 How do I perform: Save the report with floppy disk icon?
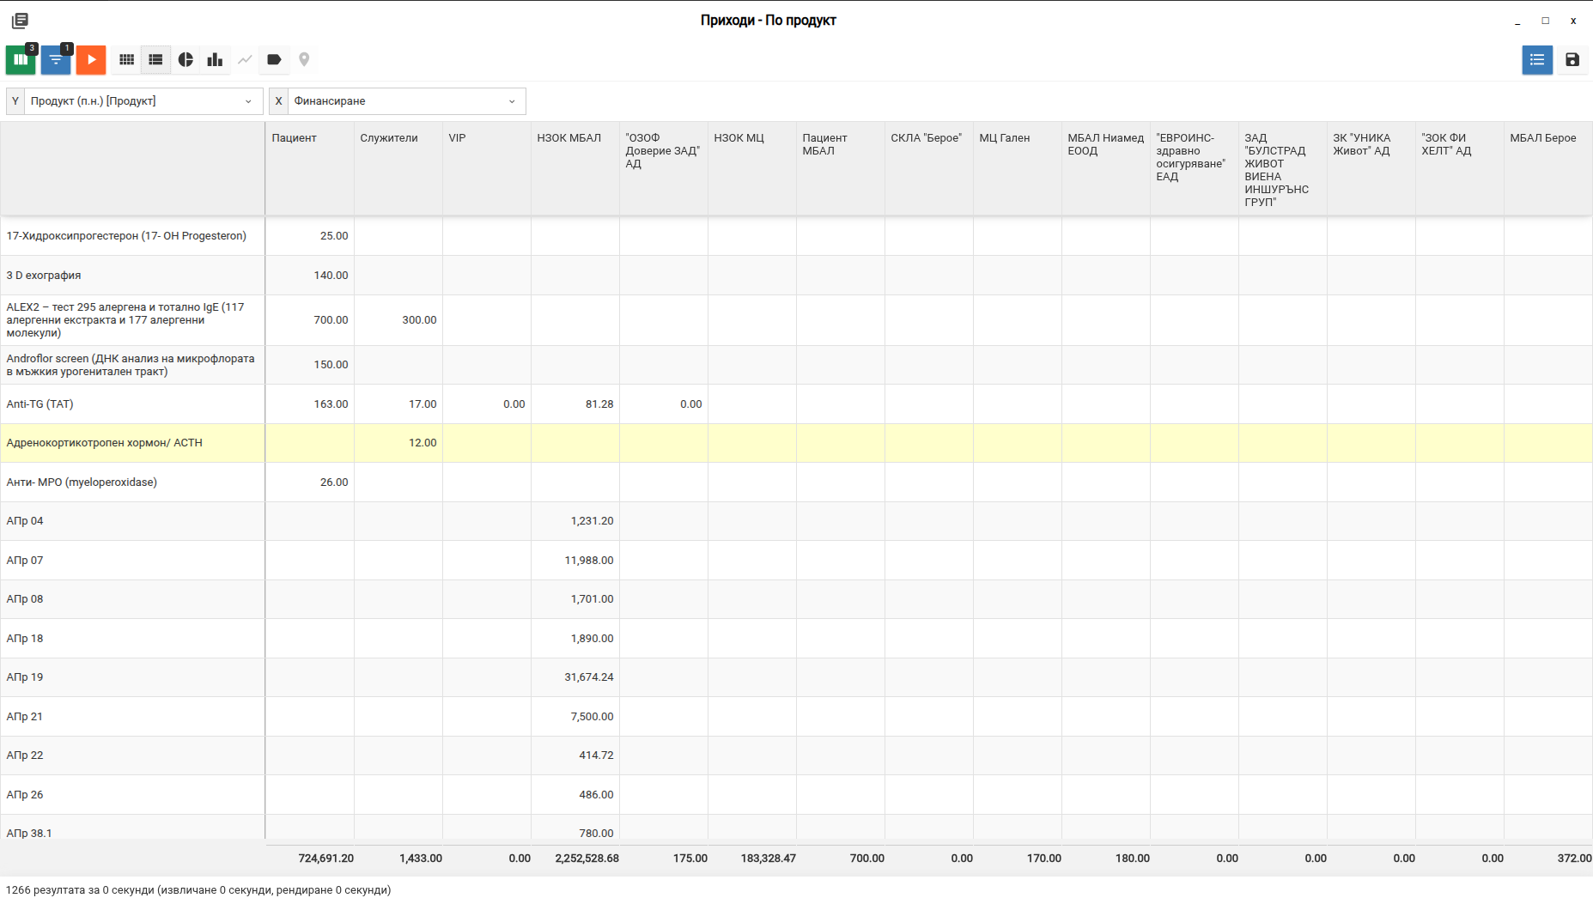(x=1572, y=59)
